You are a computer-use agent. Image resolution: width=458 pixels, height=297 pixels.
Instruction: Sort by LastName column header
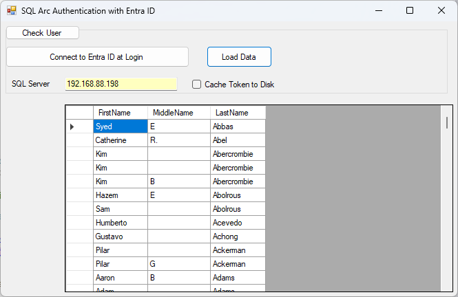[238, 113]
